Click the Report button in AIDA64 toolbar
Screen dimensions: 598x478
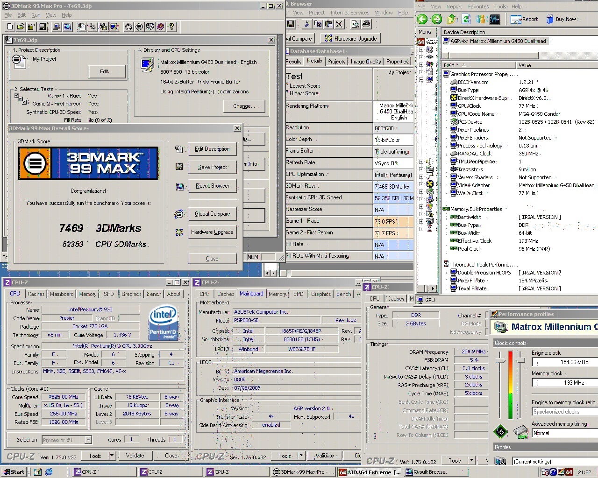coord(525,19)
